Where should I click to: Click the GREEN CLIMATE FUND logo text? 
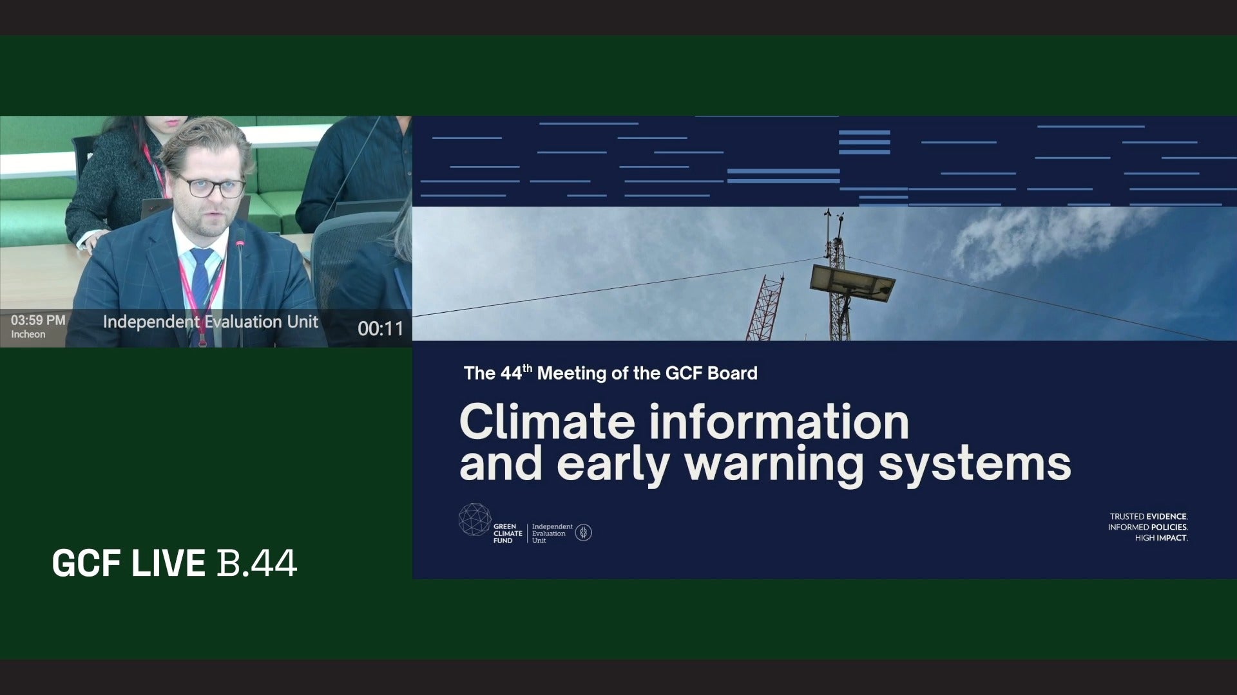click(x=508, y=533)
